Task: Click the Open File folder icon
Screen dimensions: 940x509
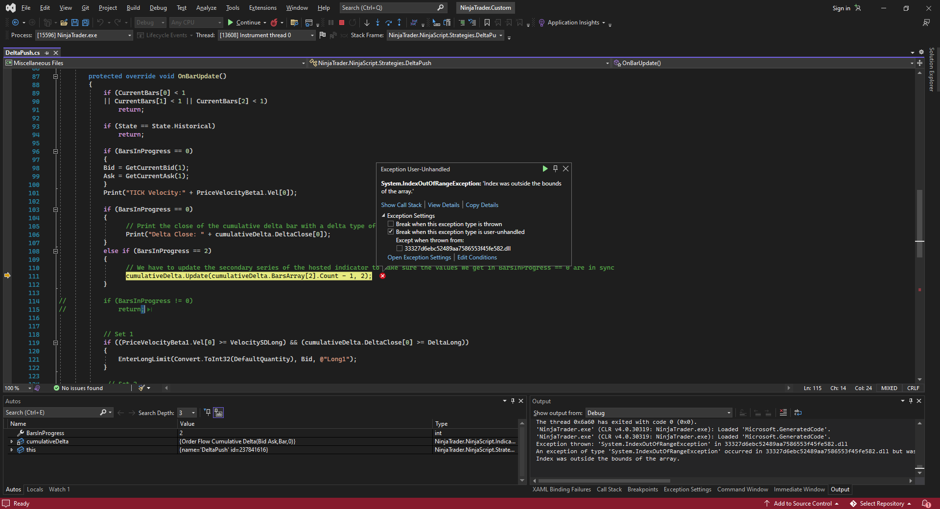Action: point(64,23)
